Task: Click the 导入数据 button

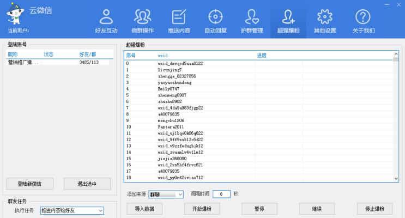Action: click(144, 209)
